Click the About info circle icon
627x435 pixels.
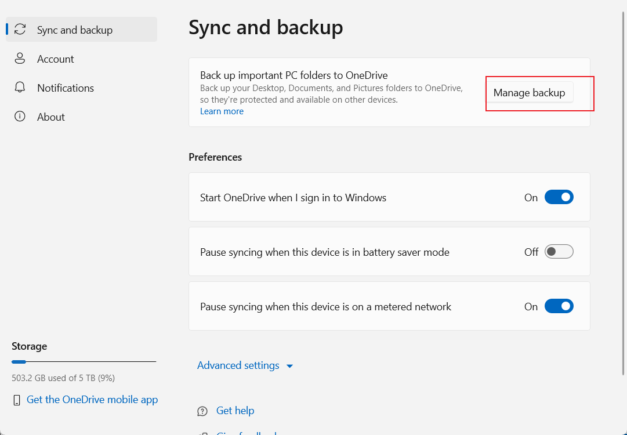click(x=20, y=117)
